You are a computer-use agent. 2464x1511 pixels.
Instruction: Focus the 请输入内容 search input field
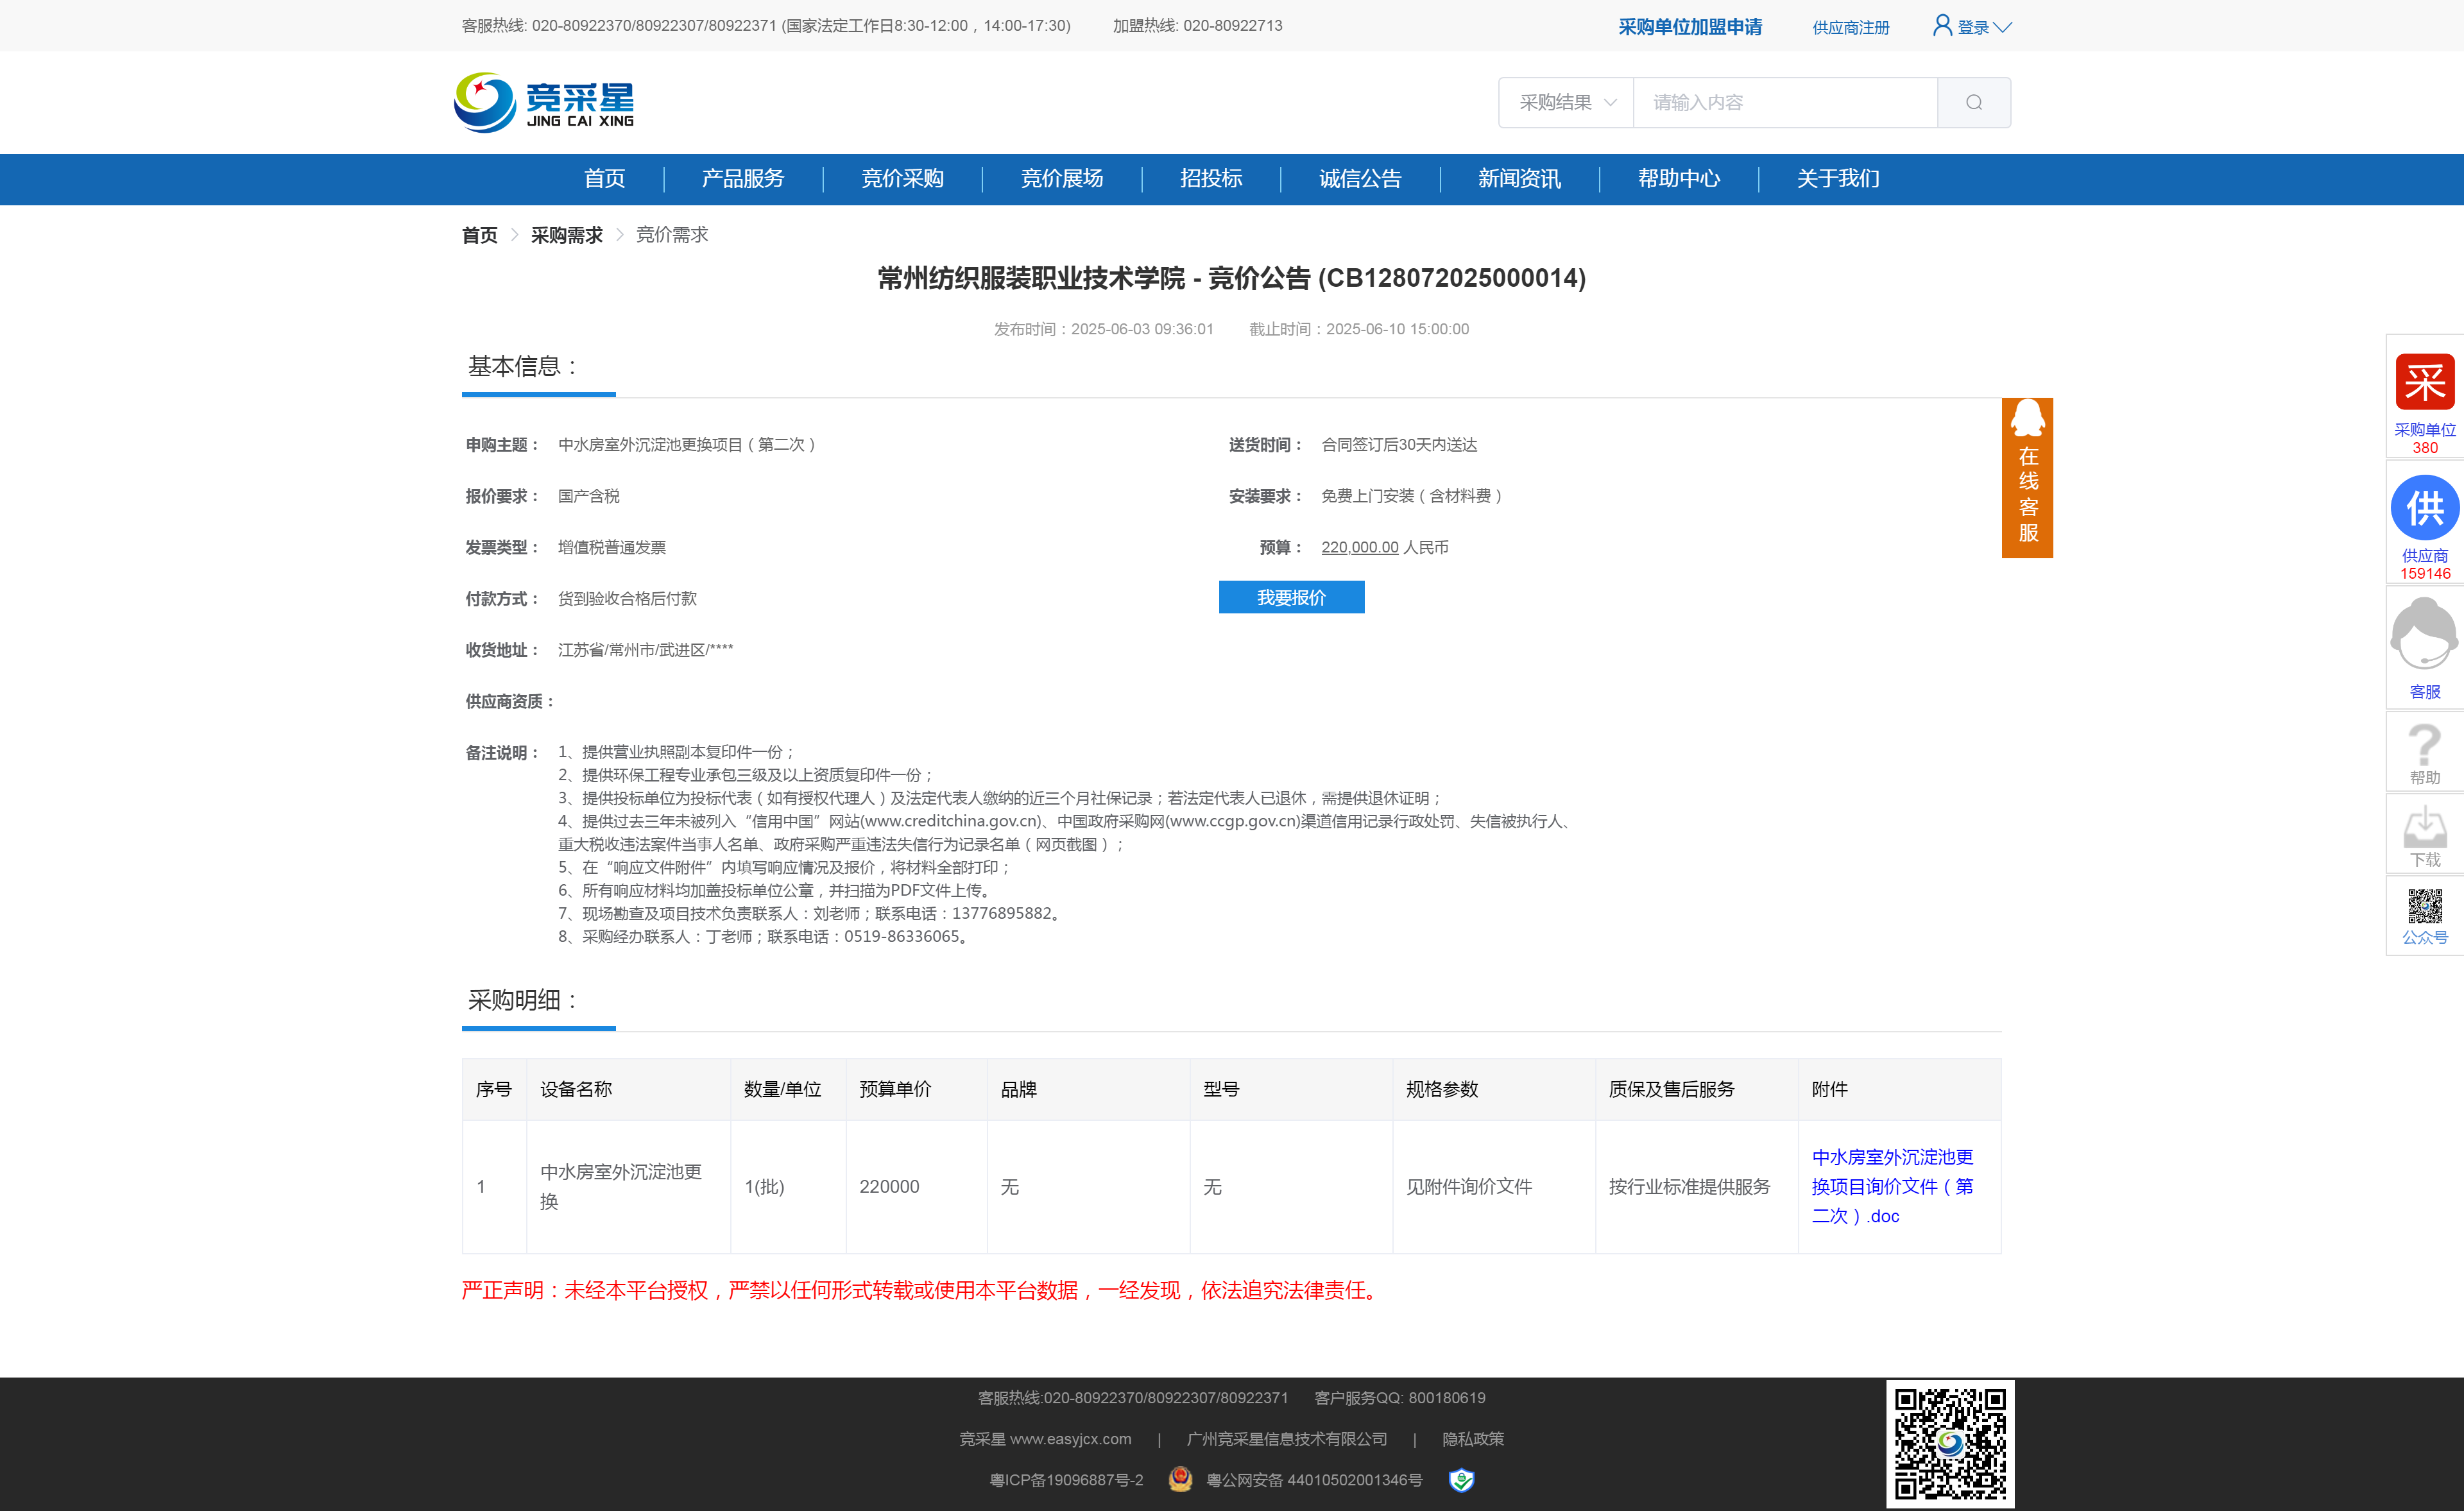click(1785, 103)
